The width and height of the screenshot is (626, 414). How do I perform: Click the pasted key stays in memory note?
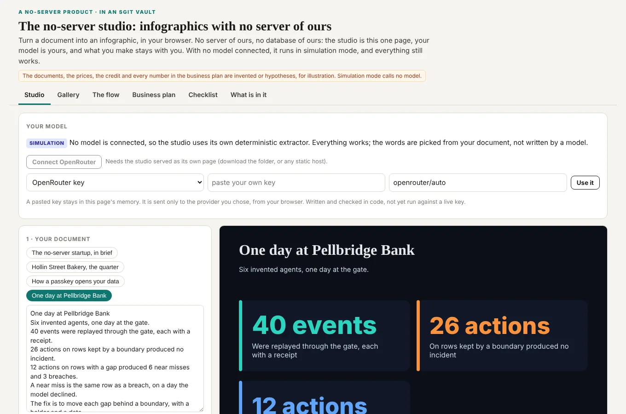(246, 202)
